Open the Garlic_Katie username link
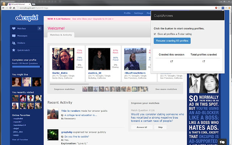This screenshot has height=145, width=232. [x=60, y=73]
